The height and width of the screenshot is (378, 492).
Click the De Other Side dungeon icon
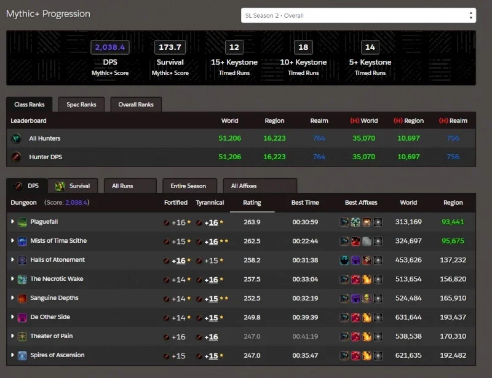[22, 317]
